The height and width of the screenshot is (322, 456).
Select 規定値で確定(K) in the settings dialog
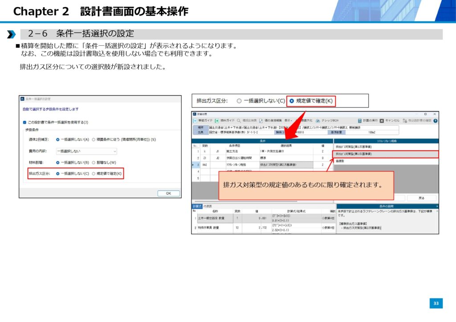pyautogui.click(x=94, y=173)
